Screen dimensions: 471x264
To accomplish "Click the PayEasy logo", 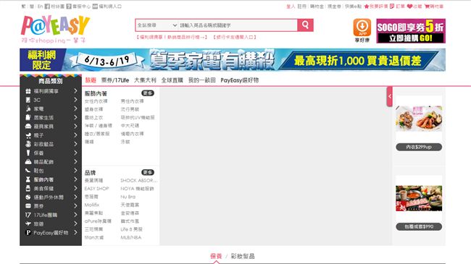I will pyautogui.click(x=55, y=29).
